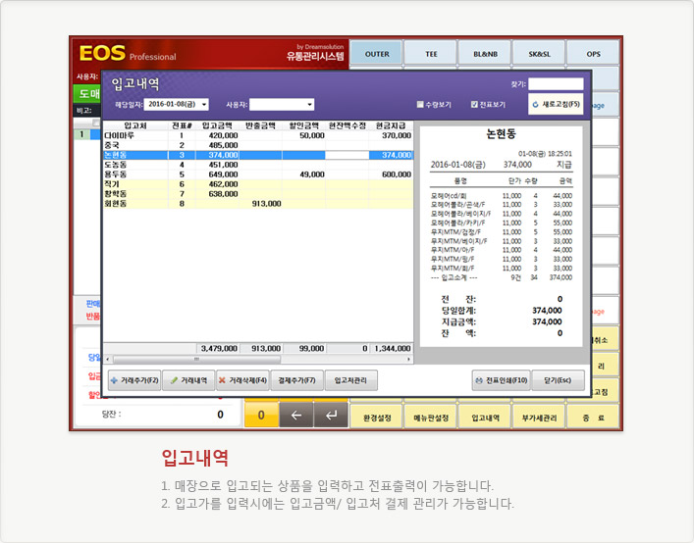The height and width of the screenshot is (543, 694).
Task: Select the 적기 row
Action: 258,184
